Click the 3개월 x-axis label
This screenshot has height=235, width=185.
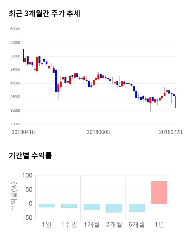click(114, 224)
